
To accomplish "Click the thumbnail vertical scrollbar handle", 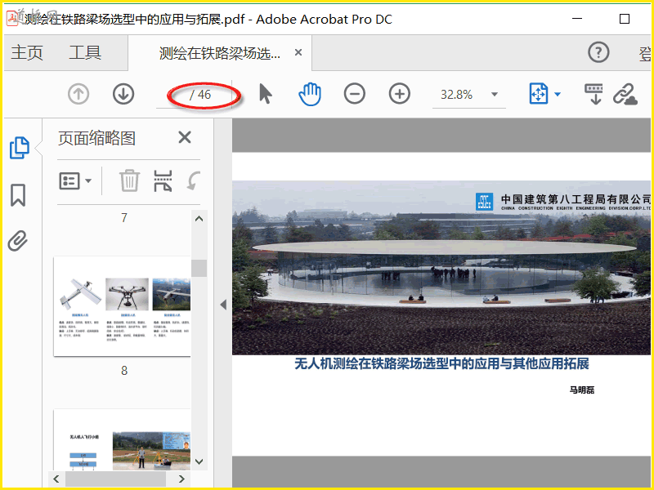I will (x=199, y=268).
